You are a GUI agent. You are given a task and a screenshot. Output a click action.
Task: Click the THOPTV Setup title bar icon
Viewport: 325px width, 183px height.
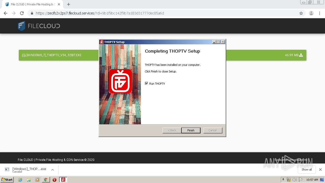102,42
